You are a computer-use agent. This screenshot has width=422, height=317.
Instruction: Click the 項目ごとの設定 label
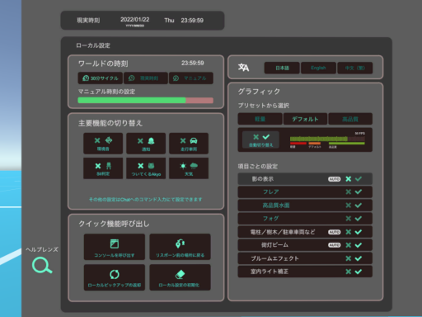pyautogui.click(x=258, y=166)
